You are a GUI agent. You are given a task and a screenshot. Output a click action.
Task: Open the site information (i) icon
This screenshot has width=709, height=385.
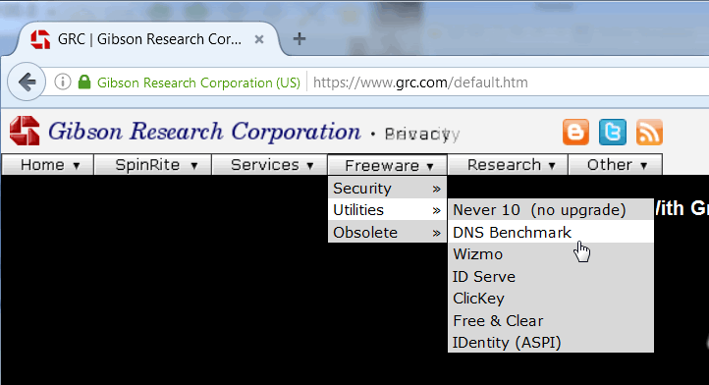[63, 82]
